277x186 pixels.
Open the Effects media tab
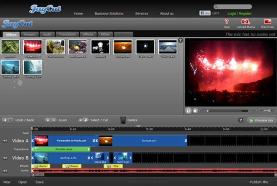point(88,34)
